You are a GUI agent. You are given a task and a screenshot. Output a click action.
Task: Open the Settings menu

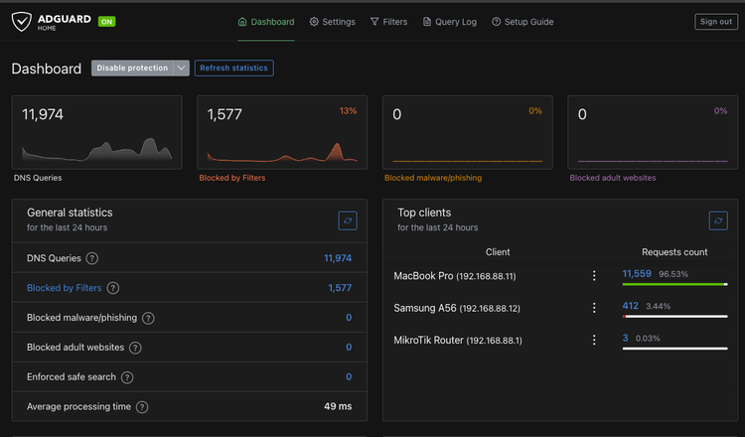click(332, 22)
